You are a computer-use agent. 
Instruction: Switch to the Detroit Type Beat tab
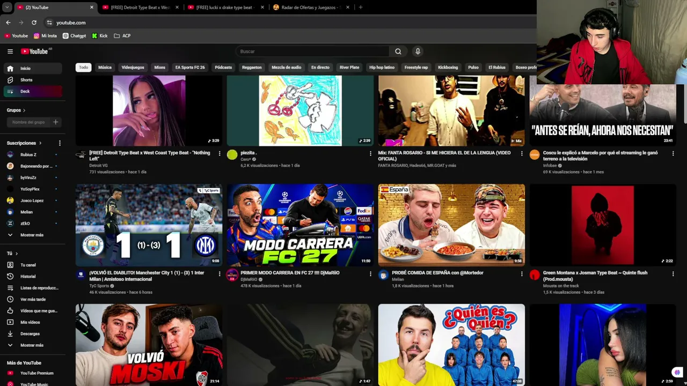pos(140,8)
